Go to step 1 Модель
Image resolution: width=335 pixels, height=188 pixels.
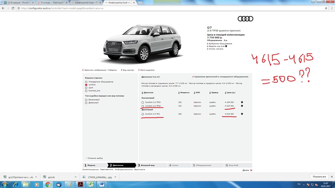pyautogui.click(x=95, y=165)
